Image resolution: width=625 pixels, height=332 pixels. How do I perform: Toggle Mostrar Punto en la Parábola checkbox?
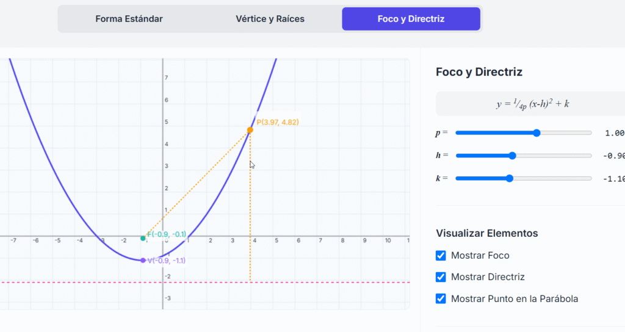(441, 298)
